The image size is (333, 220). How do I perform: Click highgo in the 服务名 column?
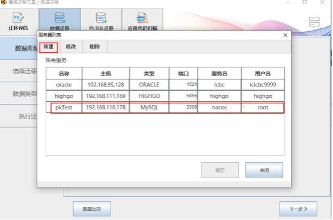coord(219,96)
